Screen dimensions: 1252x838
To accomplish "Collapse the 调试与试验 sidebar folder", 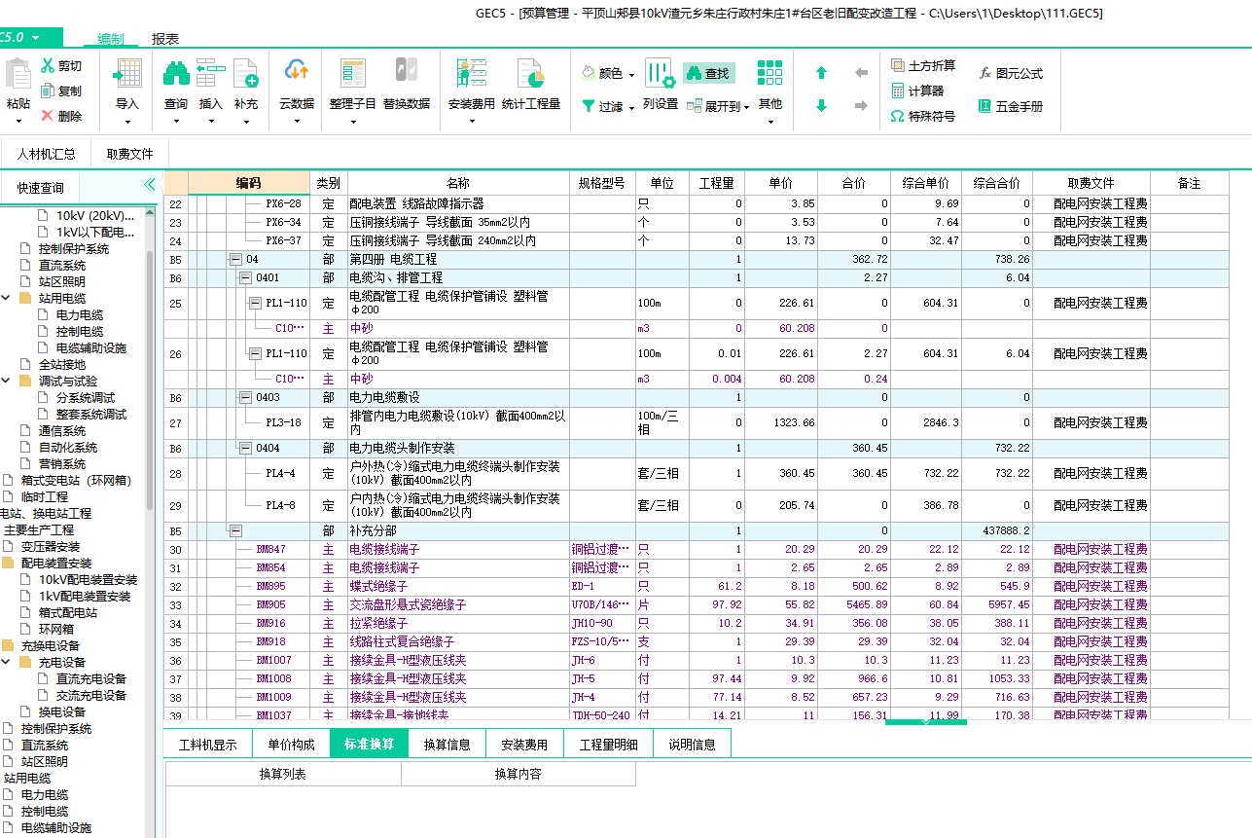I will (7, 381).
